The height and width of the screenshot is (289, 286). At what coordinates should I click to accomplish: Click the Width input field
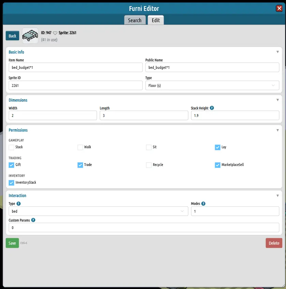53,116
